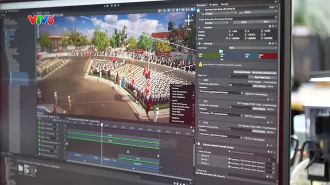This screenshot has height=185, width=330.
Task: Toggle the LOD Group component enabled checkbox
Action: pyautogui.click(x=202, y=44)
